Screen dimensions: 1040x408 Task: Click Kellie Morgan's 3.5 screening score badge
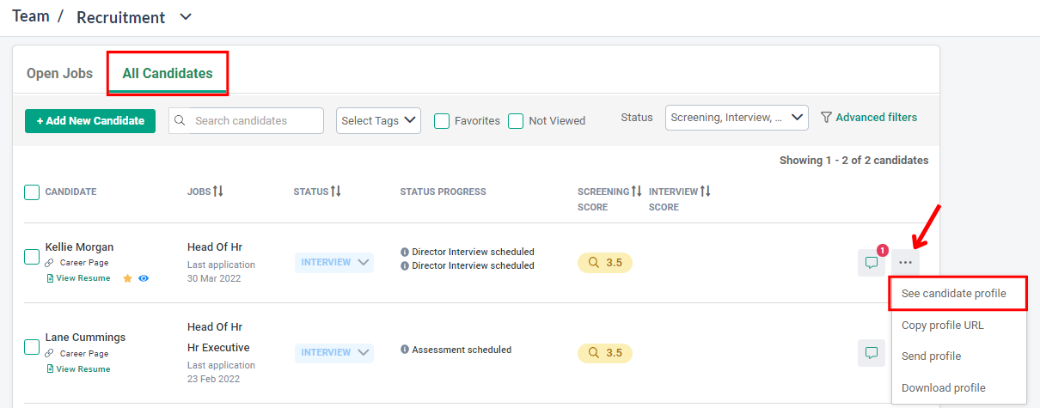click(605, 263)
